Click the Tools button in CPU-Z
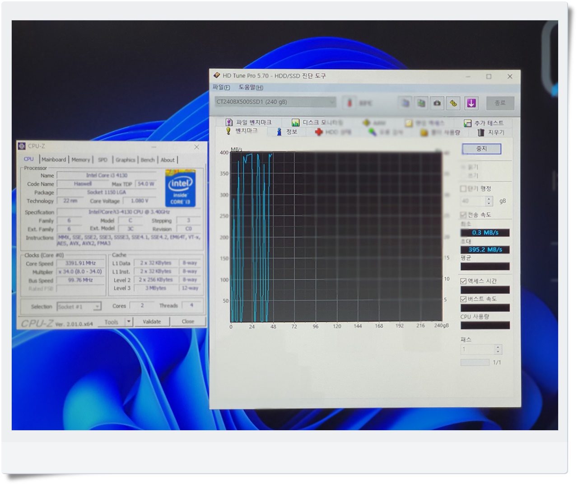This screenshot has height=484, width=578. click(111, 322)
